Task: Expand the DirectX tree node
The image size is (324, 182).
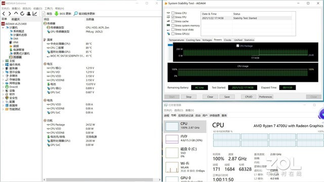Action: 3,87
